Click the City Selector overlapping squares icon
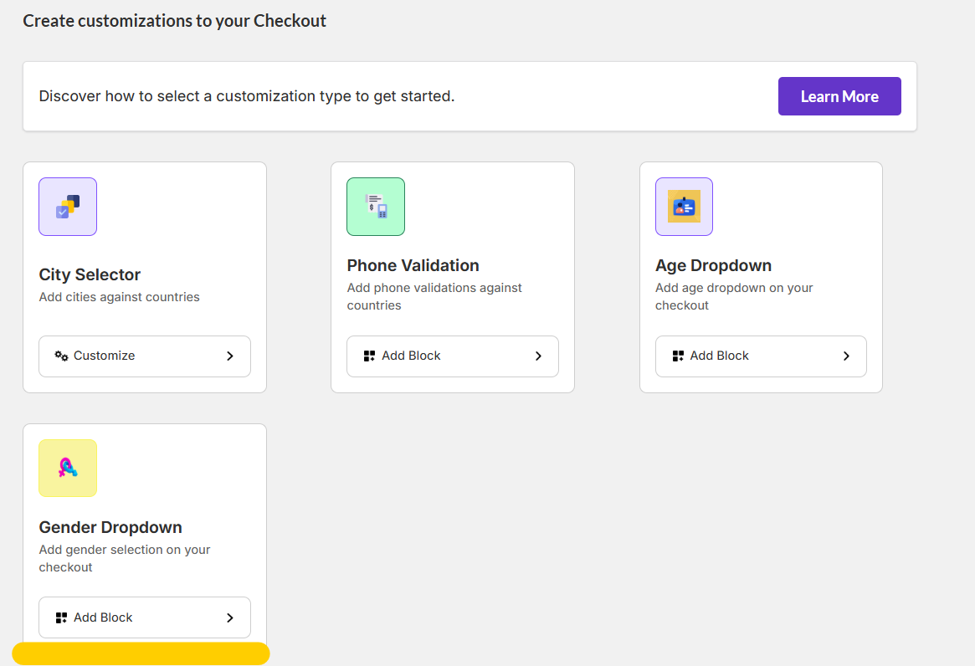The image size is (975, 666). pos(68,207)
